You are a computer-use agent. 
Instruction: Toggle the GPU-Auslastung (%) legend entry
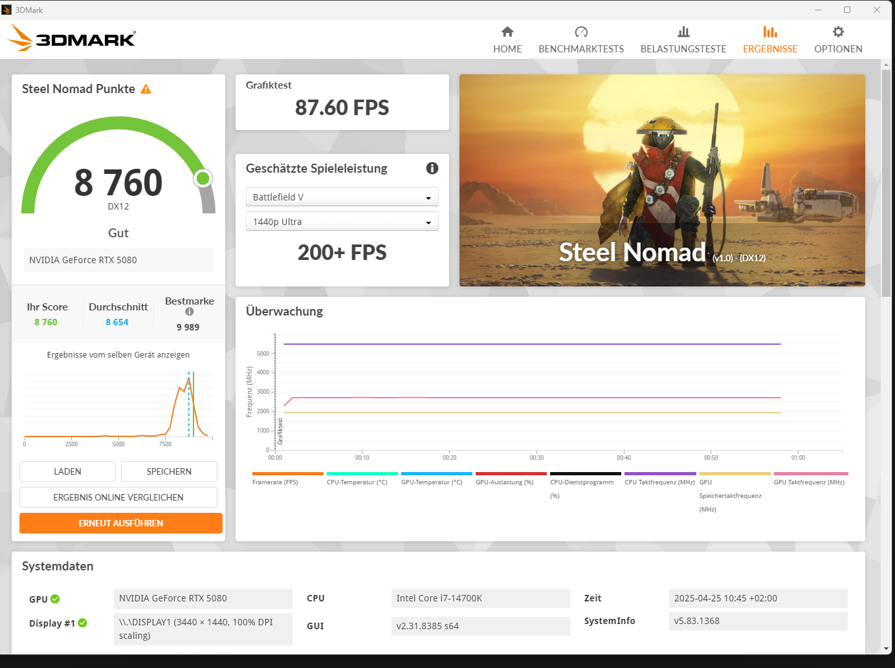point(511,479)
